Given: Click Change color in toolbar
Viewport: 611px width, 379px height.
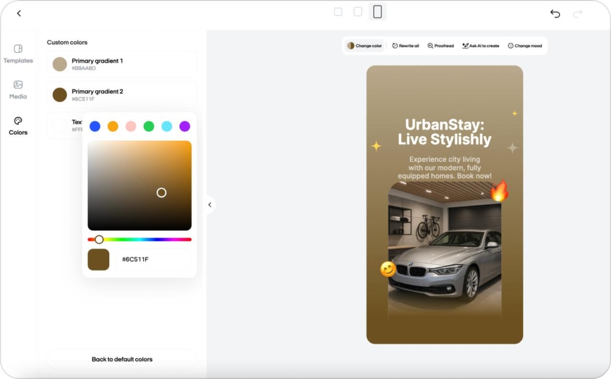Looking at the screenshot, I should [365, 46].
